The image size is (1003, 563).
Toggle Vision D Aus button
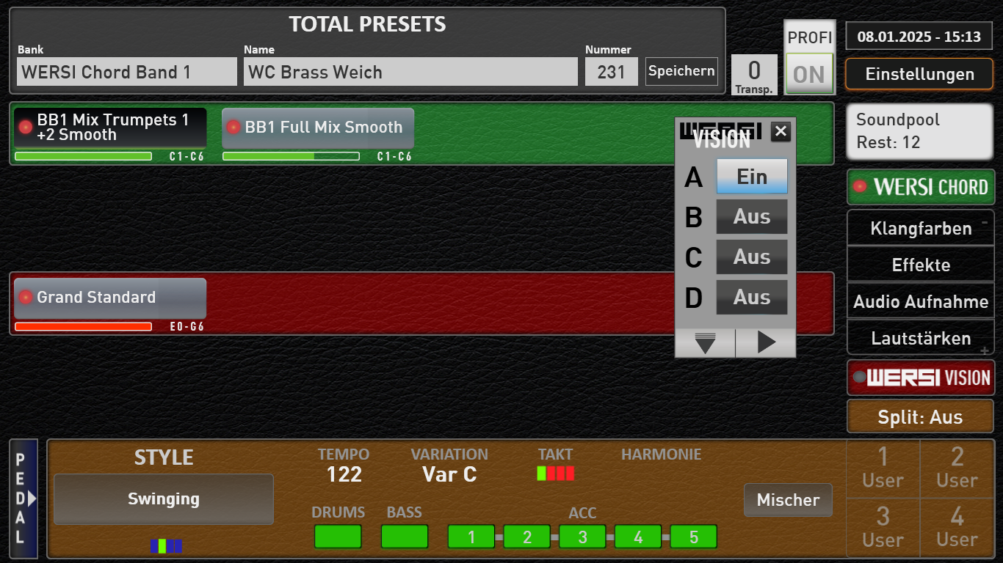pyautogui.click(x=752, y=298)
